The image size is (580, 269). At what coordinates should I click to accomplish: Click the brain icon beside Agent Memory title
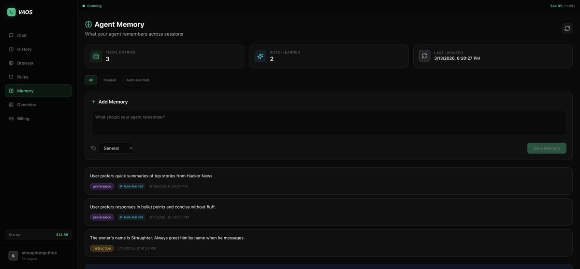pos(88,24)
